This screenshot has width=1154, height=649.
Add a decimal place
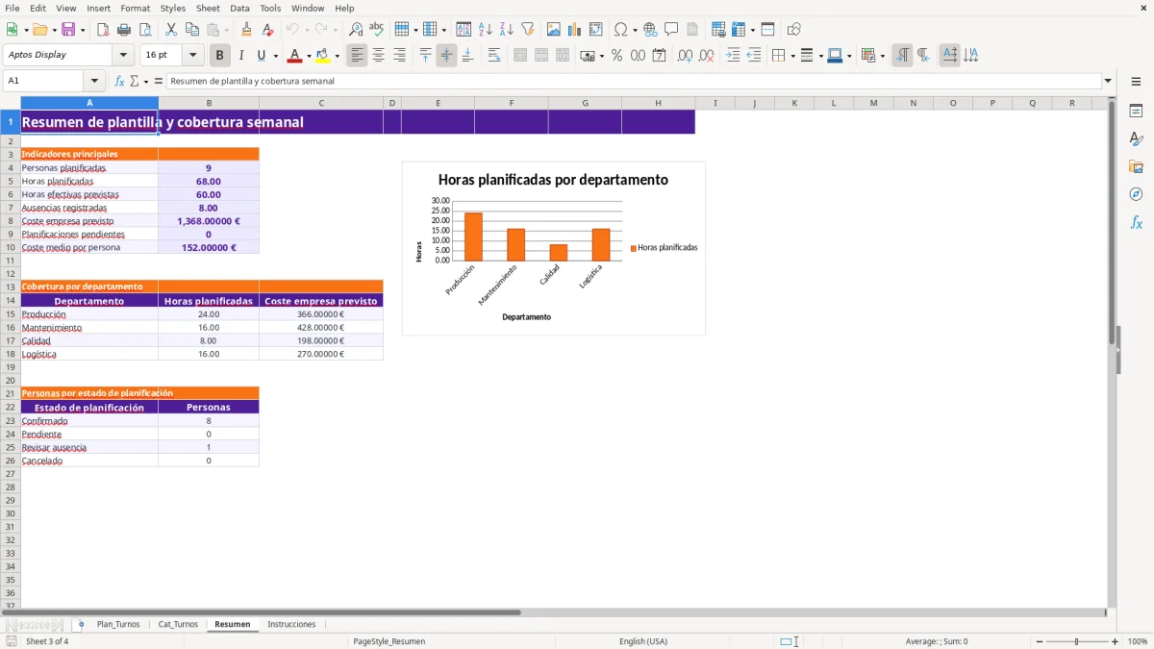point(686,56)
